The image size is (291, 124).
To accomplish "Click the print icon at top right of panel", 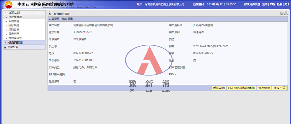I will click(x=286, y=13).
